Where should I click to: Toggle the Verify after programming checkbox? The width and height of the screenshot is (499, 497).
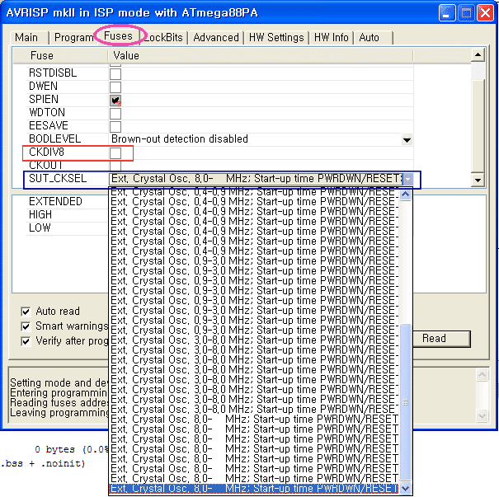pos(26,341)
